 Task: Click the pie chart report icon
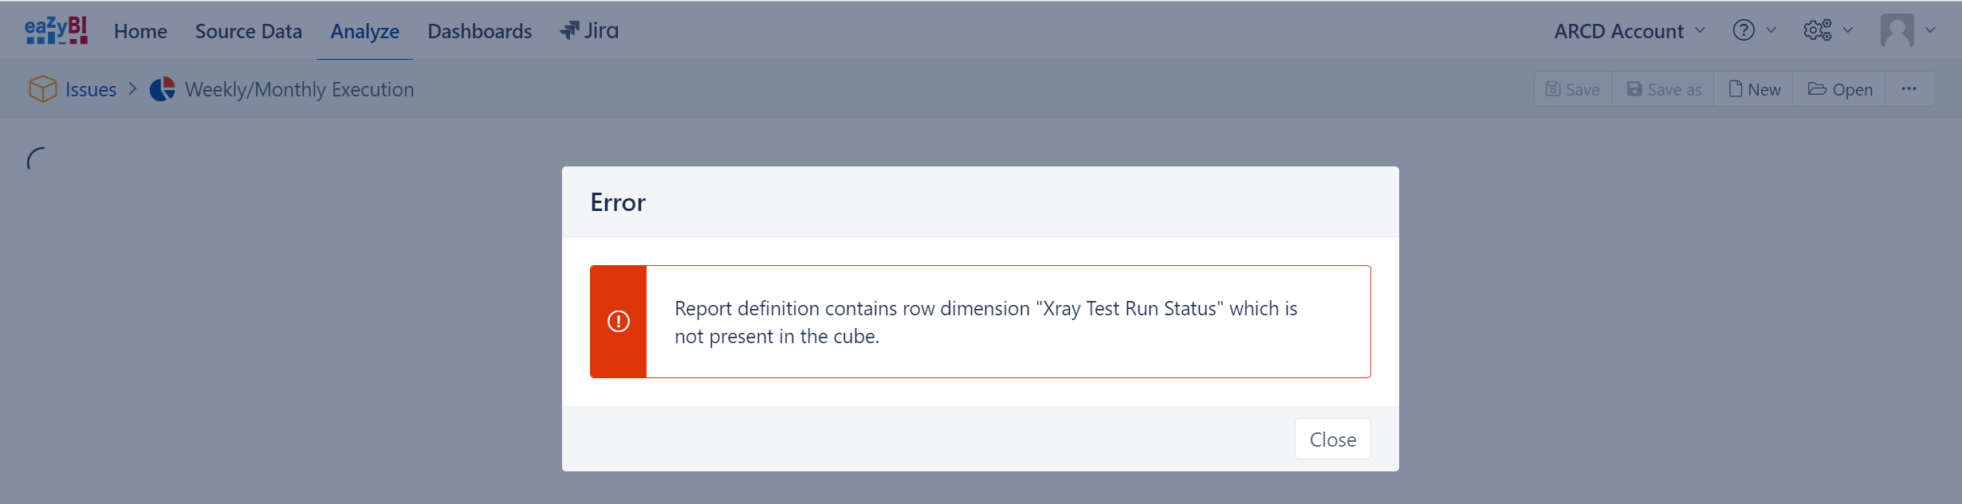[163, 89]
